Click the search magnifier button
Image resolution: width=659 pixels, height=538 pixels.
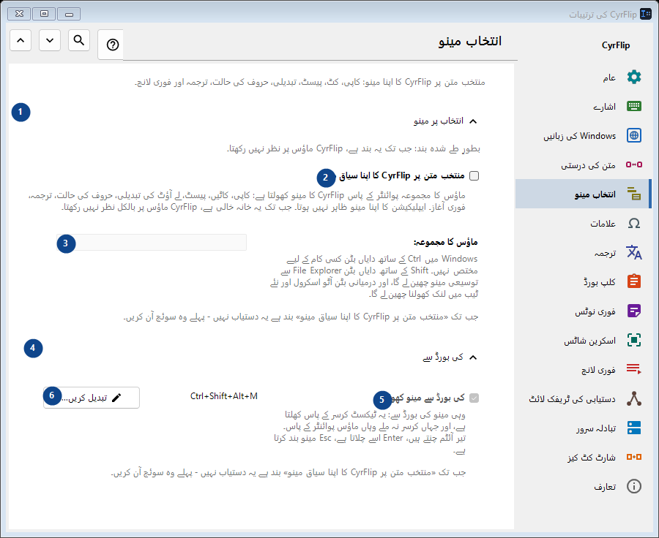coord(79,40)
